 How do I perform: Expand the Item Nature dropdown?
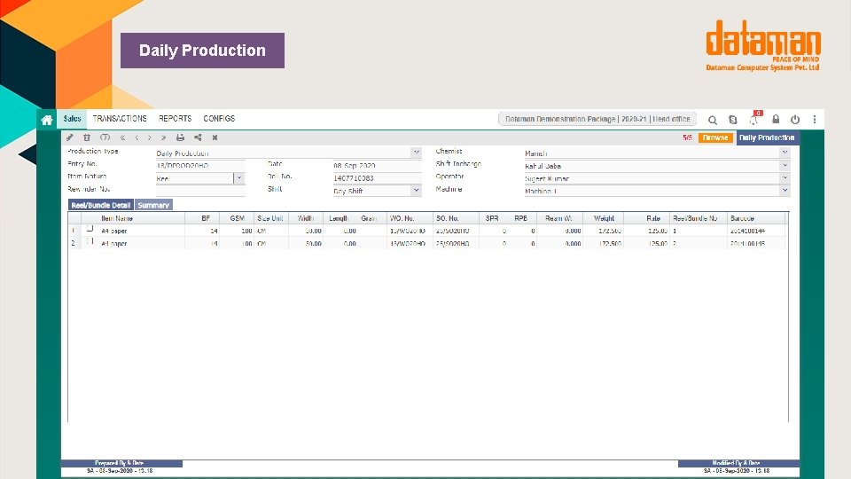coord(238,178)
